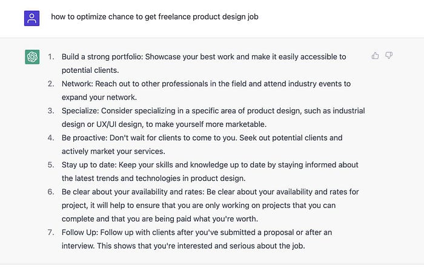Click the phrase "actively market your services."
The width and height of the screenshot is (424, 276).
113,152
